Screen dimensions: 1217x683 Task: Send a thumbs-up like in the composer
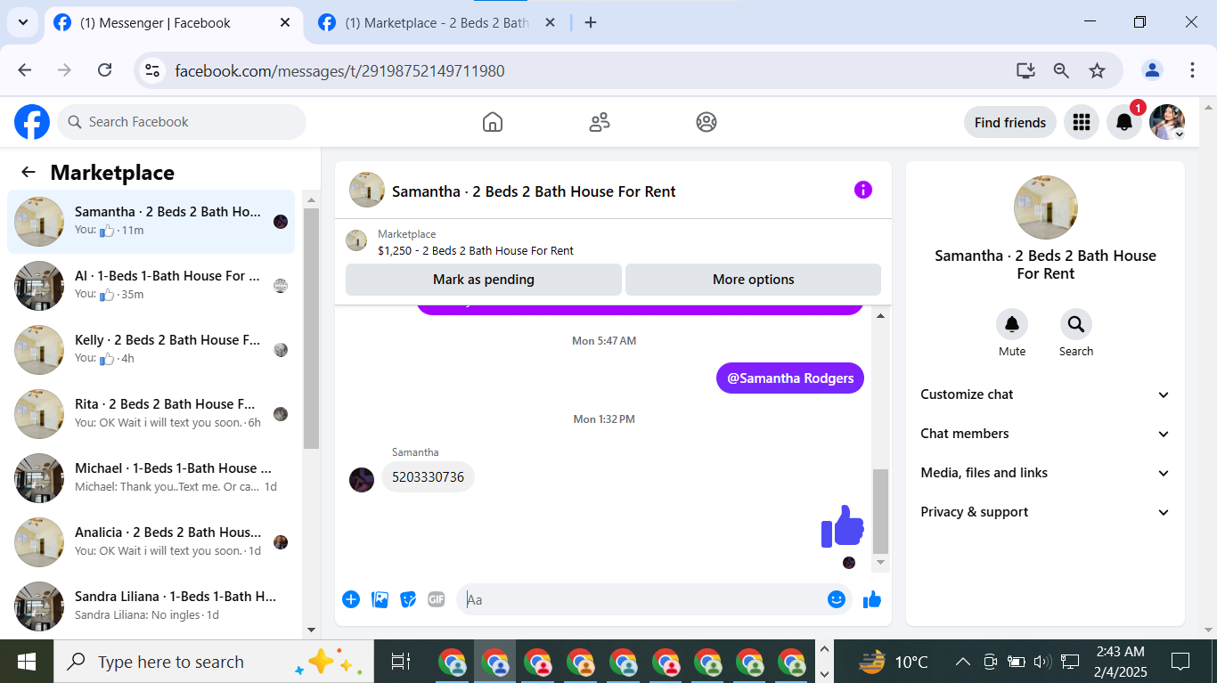pyautogui.click(x=872, y=599)
